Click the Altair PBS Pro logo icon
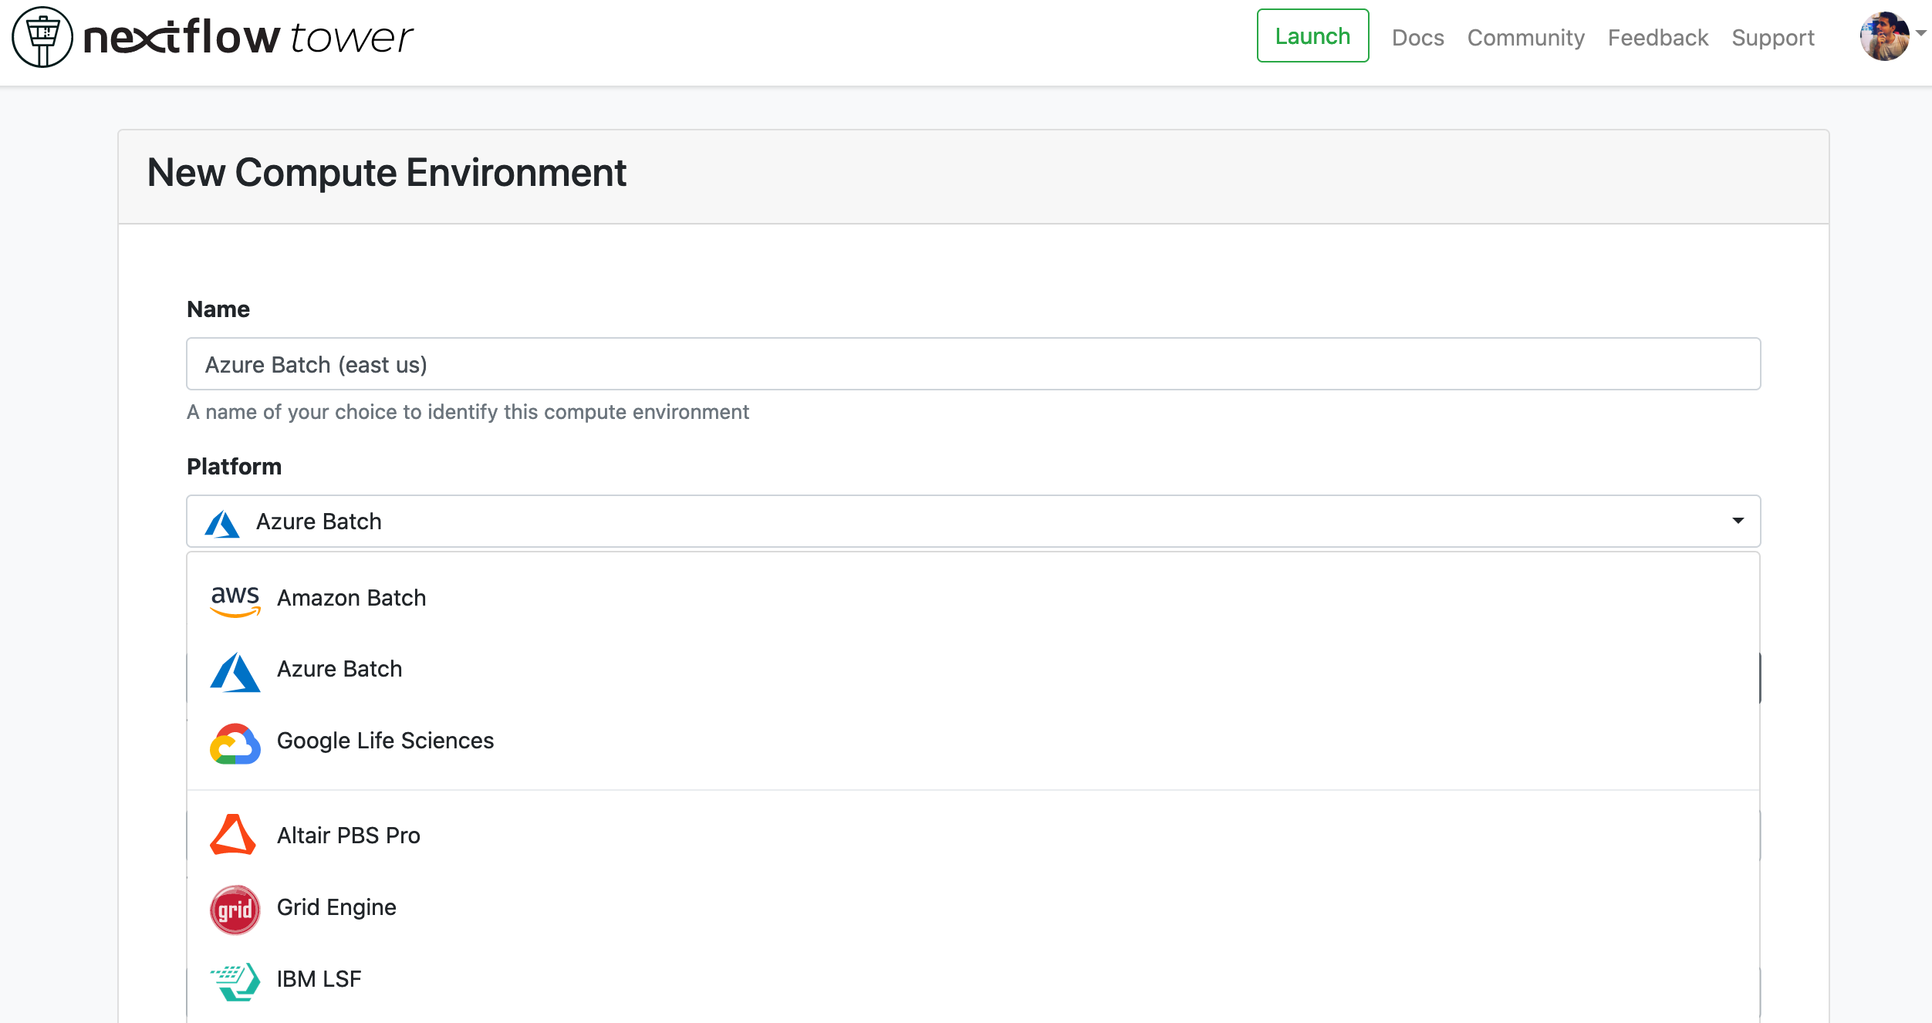Viewport: 1932px width, 1023px height. (232, 835)
